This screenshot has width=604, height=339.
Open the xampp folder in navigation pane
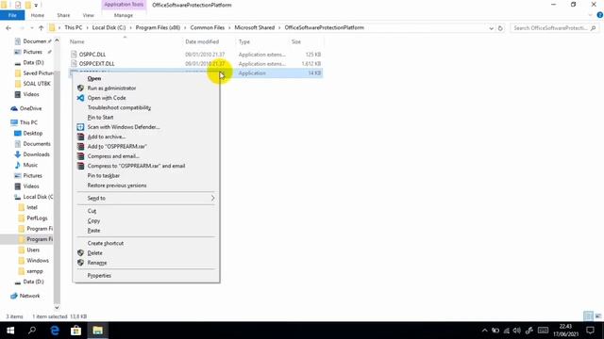[x=35, y=271]
